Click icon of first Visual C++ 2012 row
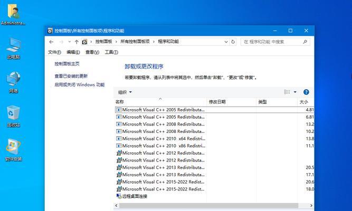The image size is (352, 211). click(x=119, y=153)
